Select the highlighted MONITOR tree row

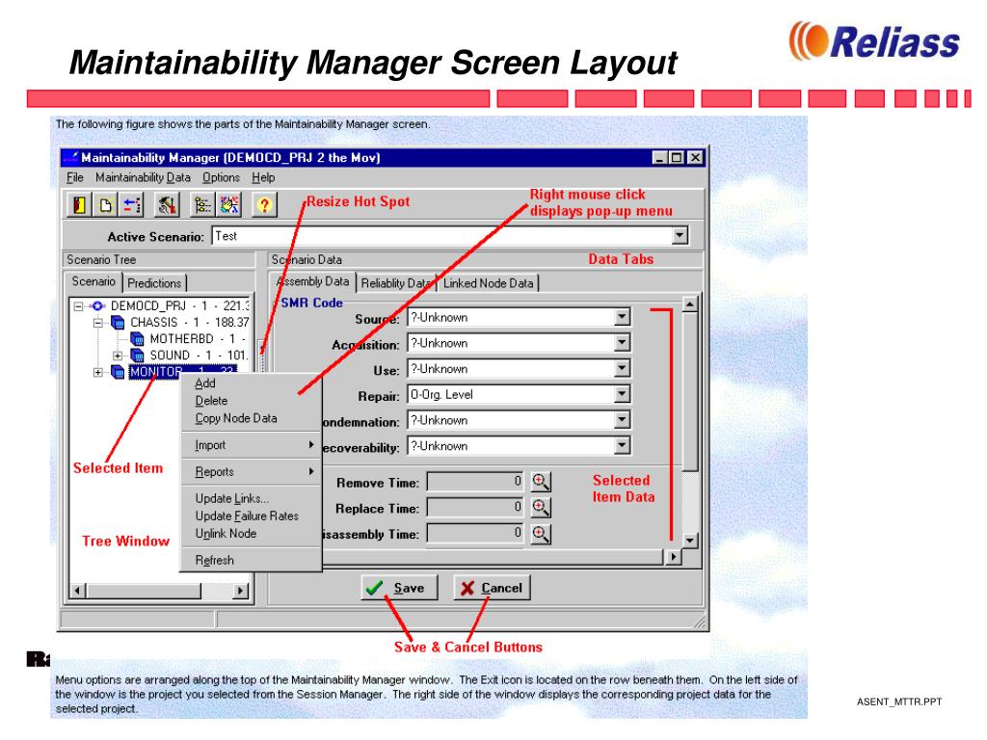click(x=182, y=372)
